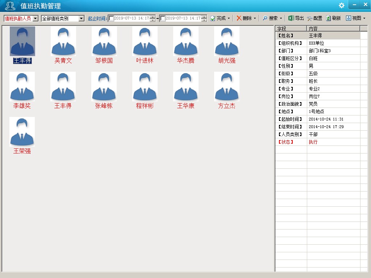The image size is (371, 278).
Task: Expand the 值班执勤人员 dropdown
Action: click(x=35, y=18)
